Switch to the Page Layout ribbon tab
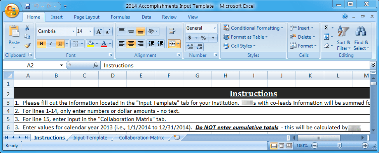379x153 pixels. pos(87,17)
